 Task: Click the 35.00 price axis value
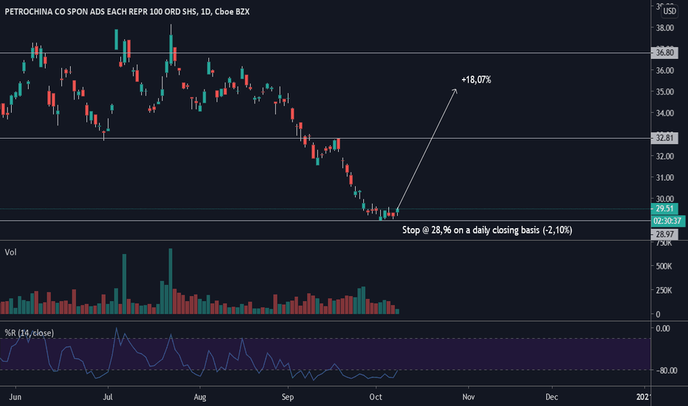point(664,92)
